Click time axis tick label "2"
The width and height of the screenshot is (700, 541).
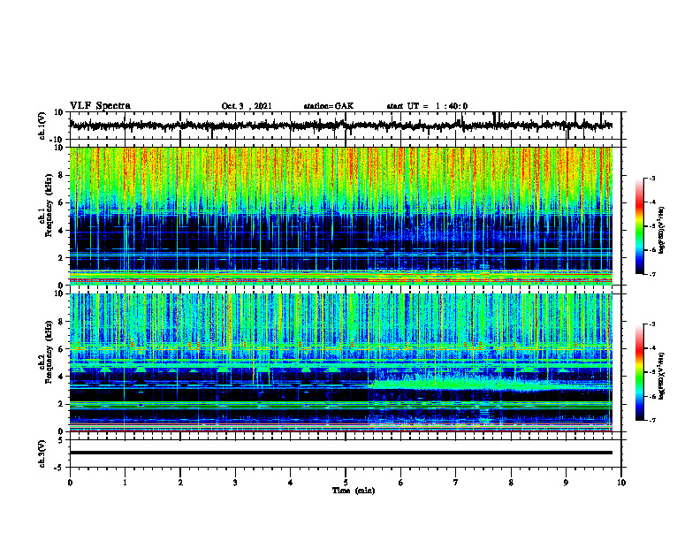180,483
